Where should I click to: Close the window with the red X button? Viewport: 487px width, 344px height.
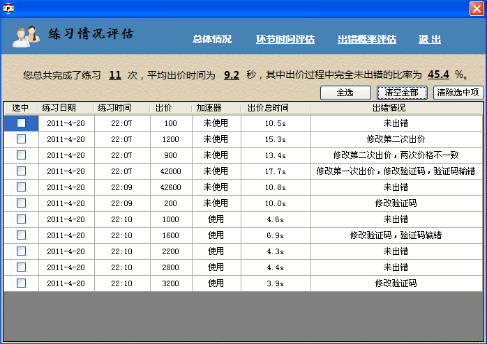point(477,8)
